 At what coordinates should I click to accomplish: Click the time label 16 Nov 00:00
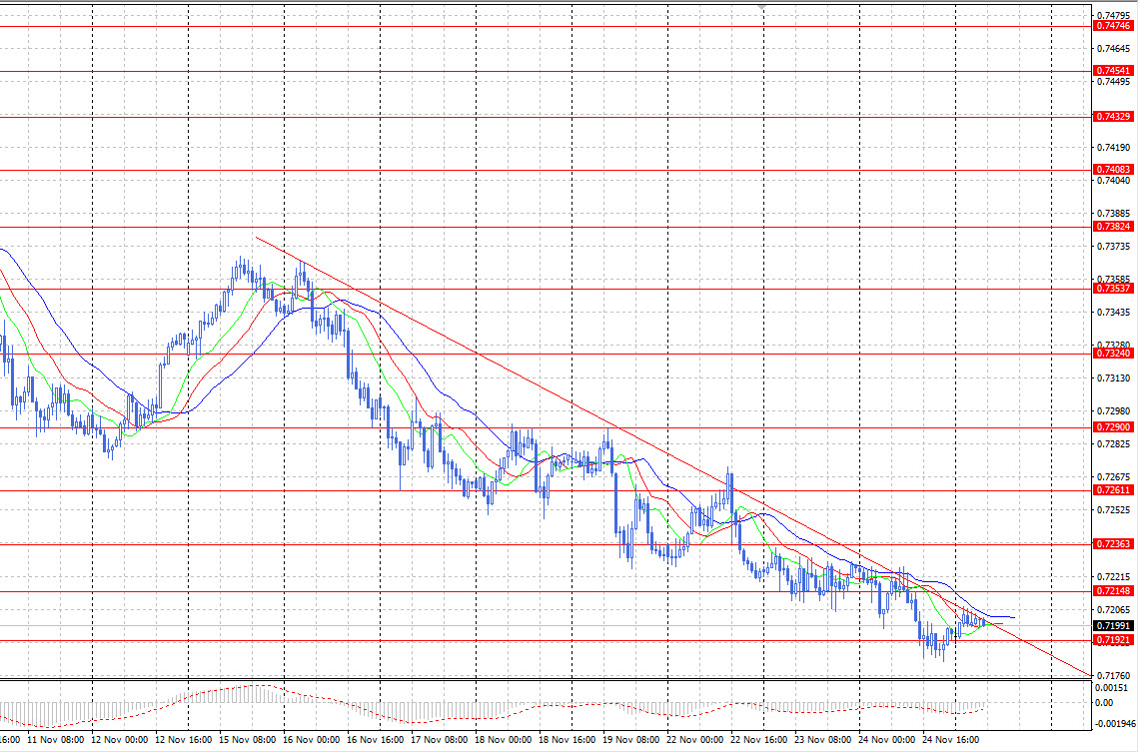pos(311,740)
